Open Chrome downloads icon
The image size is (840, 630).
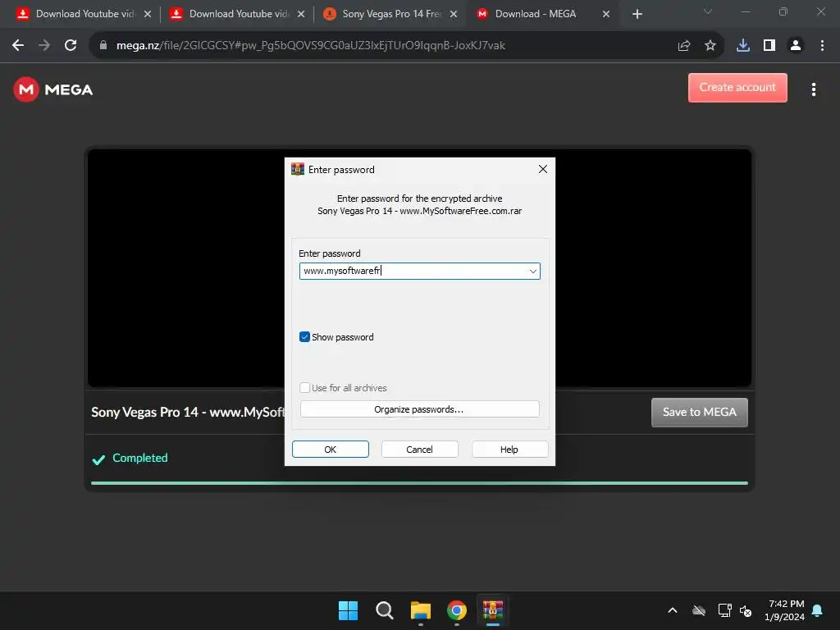tap(742, 46)
